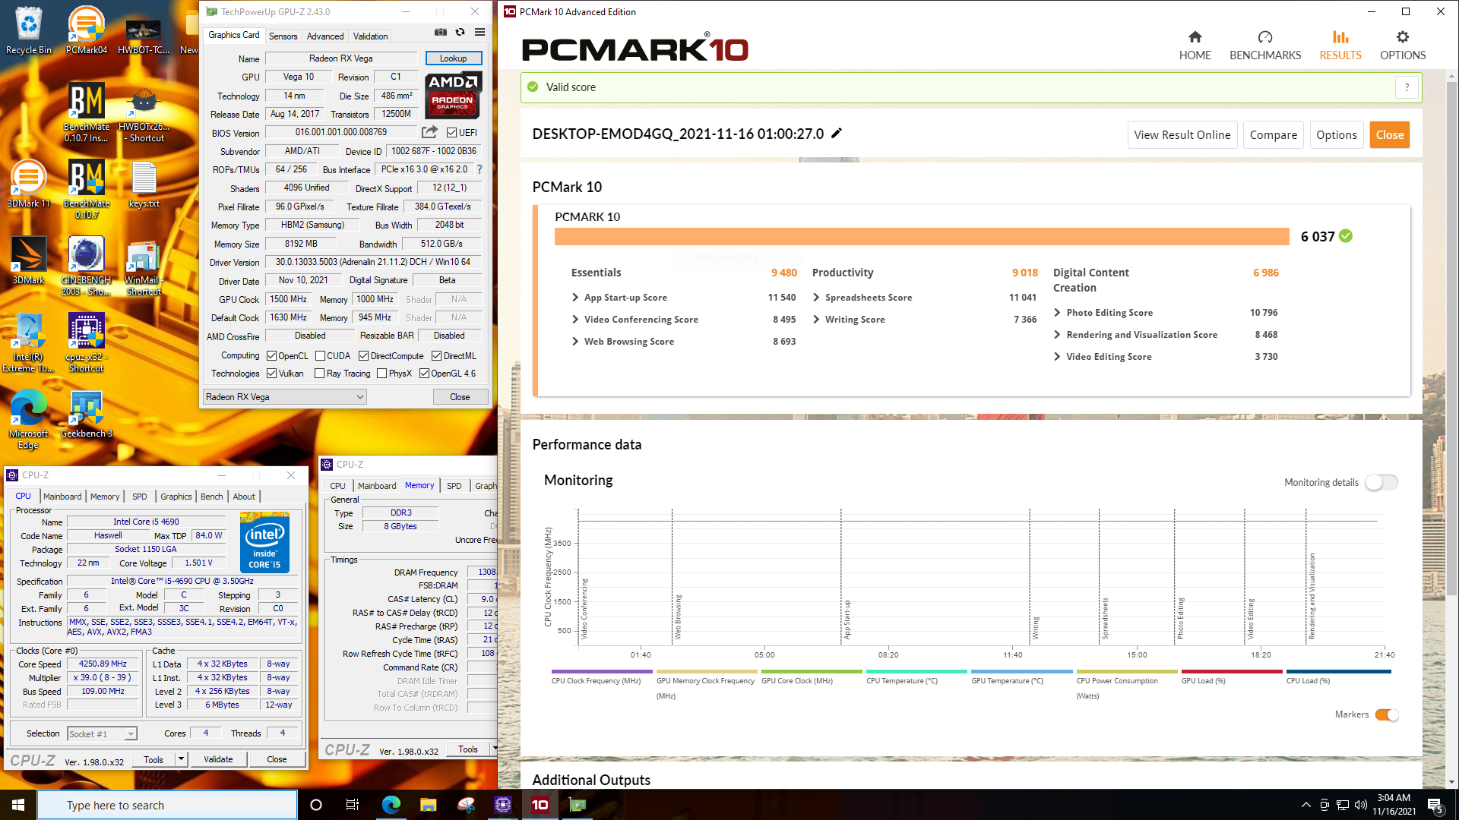This screenshot has width=1459, height=820.
Task: Expand Spreadsheets Score
Action: coord(816,298)
